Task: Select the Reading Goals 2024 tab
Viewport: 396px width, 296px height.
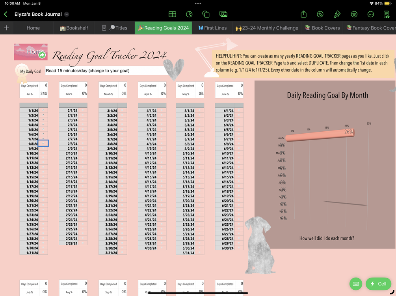Action: coord(163,28)
